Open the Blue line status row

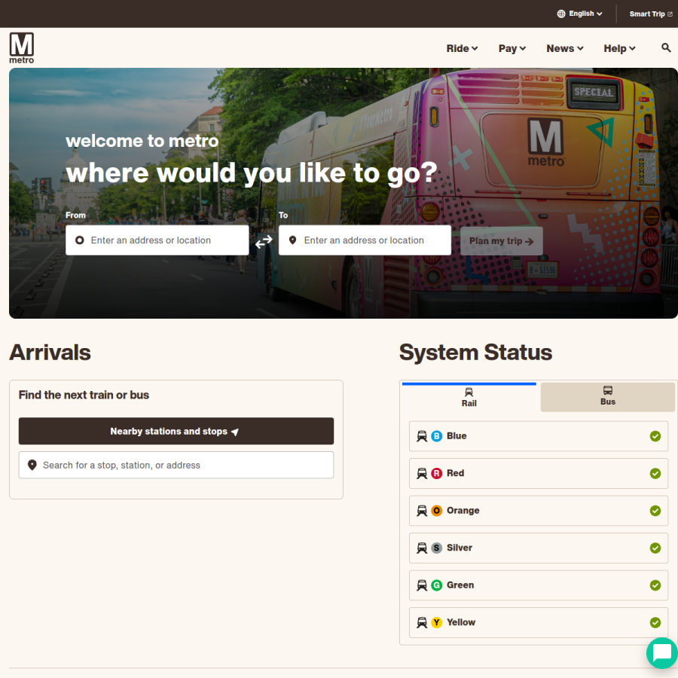539,436
